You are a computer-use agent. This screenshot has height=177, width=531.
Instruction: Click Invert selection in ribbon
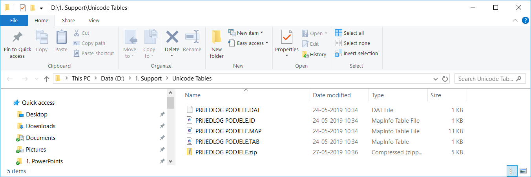pyautogui.click(x=357, y=53)
